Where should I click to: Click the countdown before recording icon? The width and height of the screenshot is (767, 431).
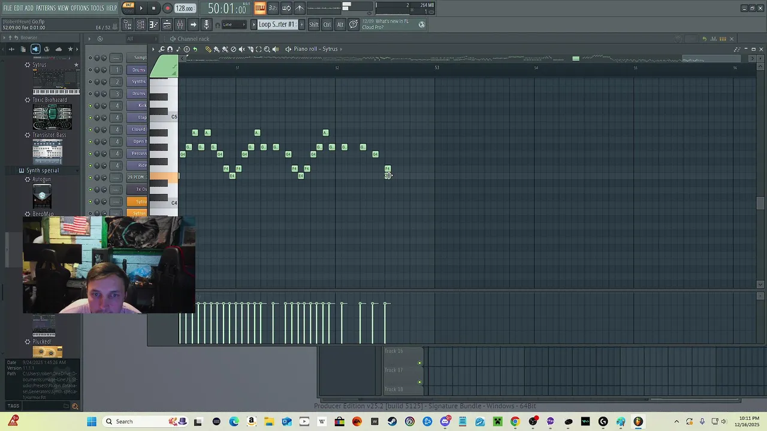point(273,8)
